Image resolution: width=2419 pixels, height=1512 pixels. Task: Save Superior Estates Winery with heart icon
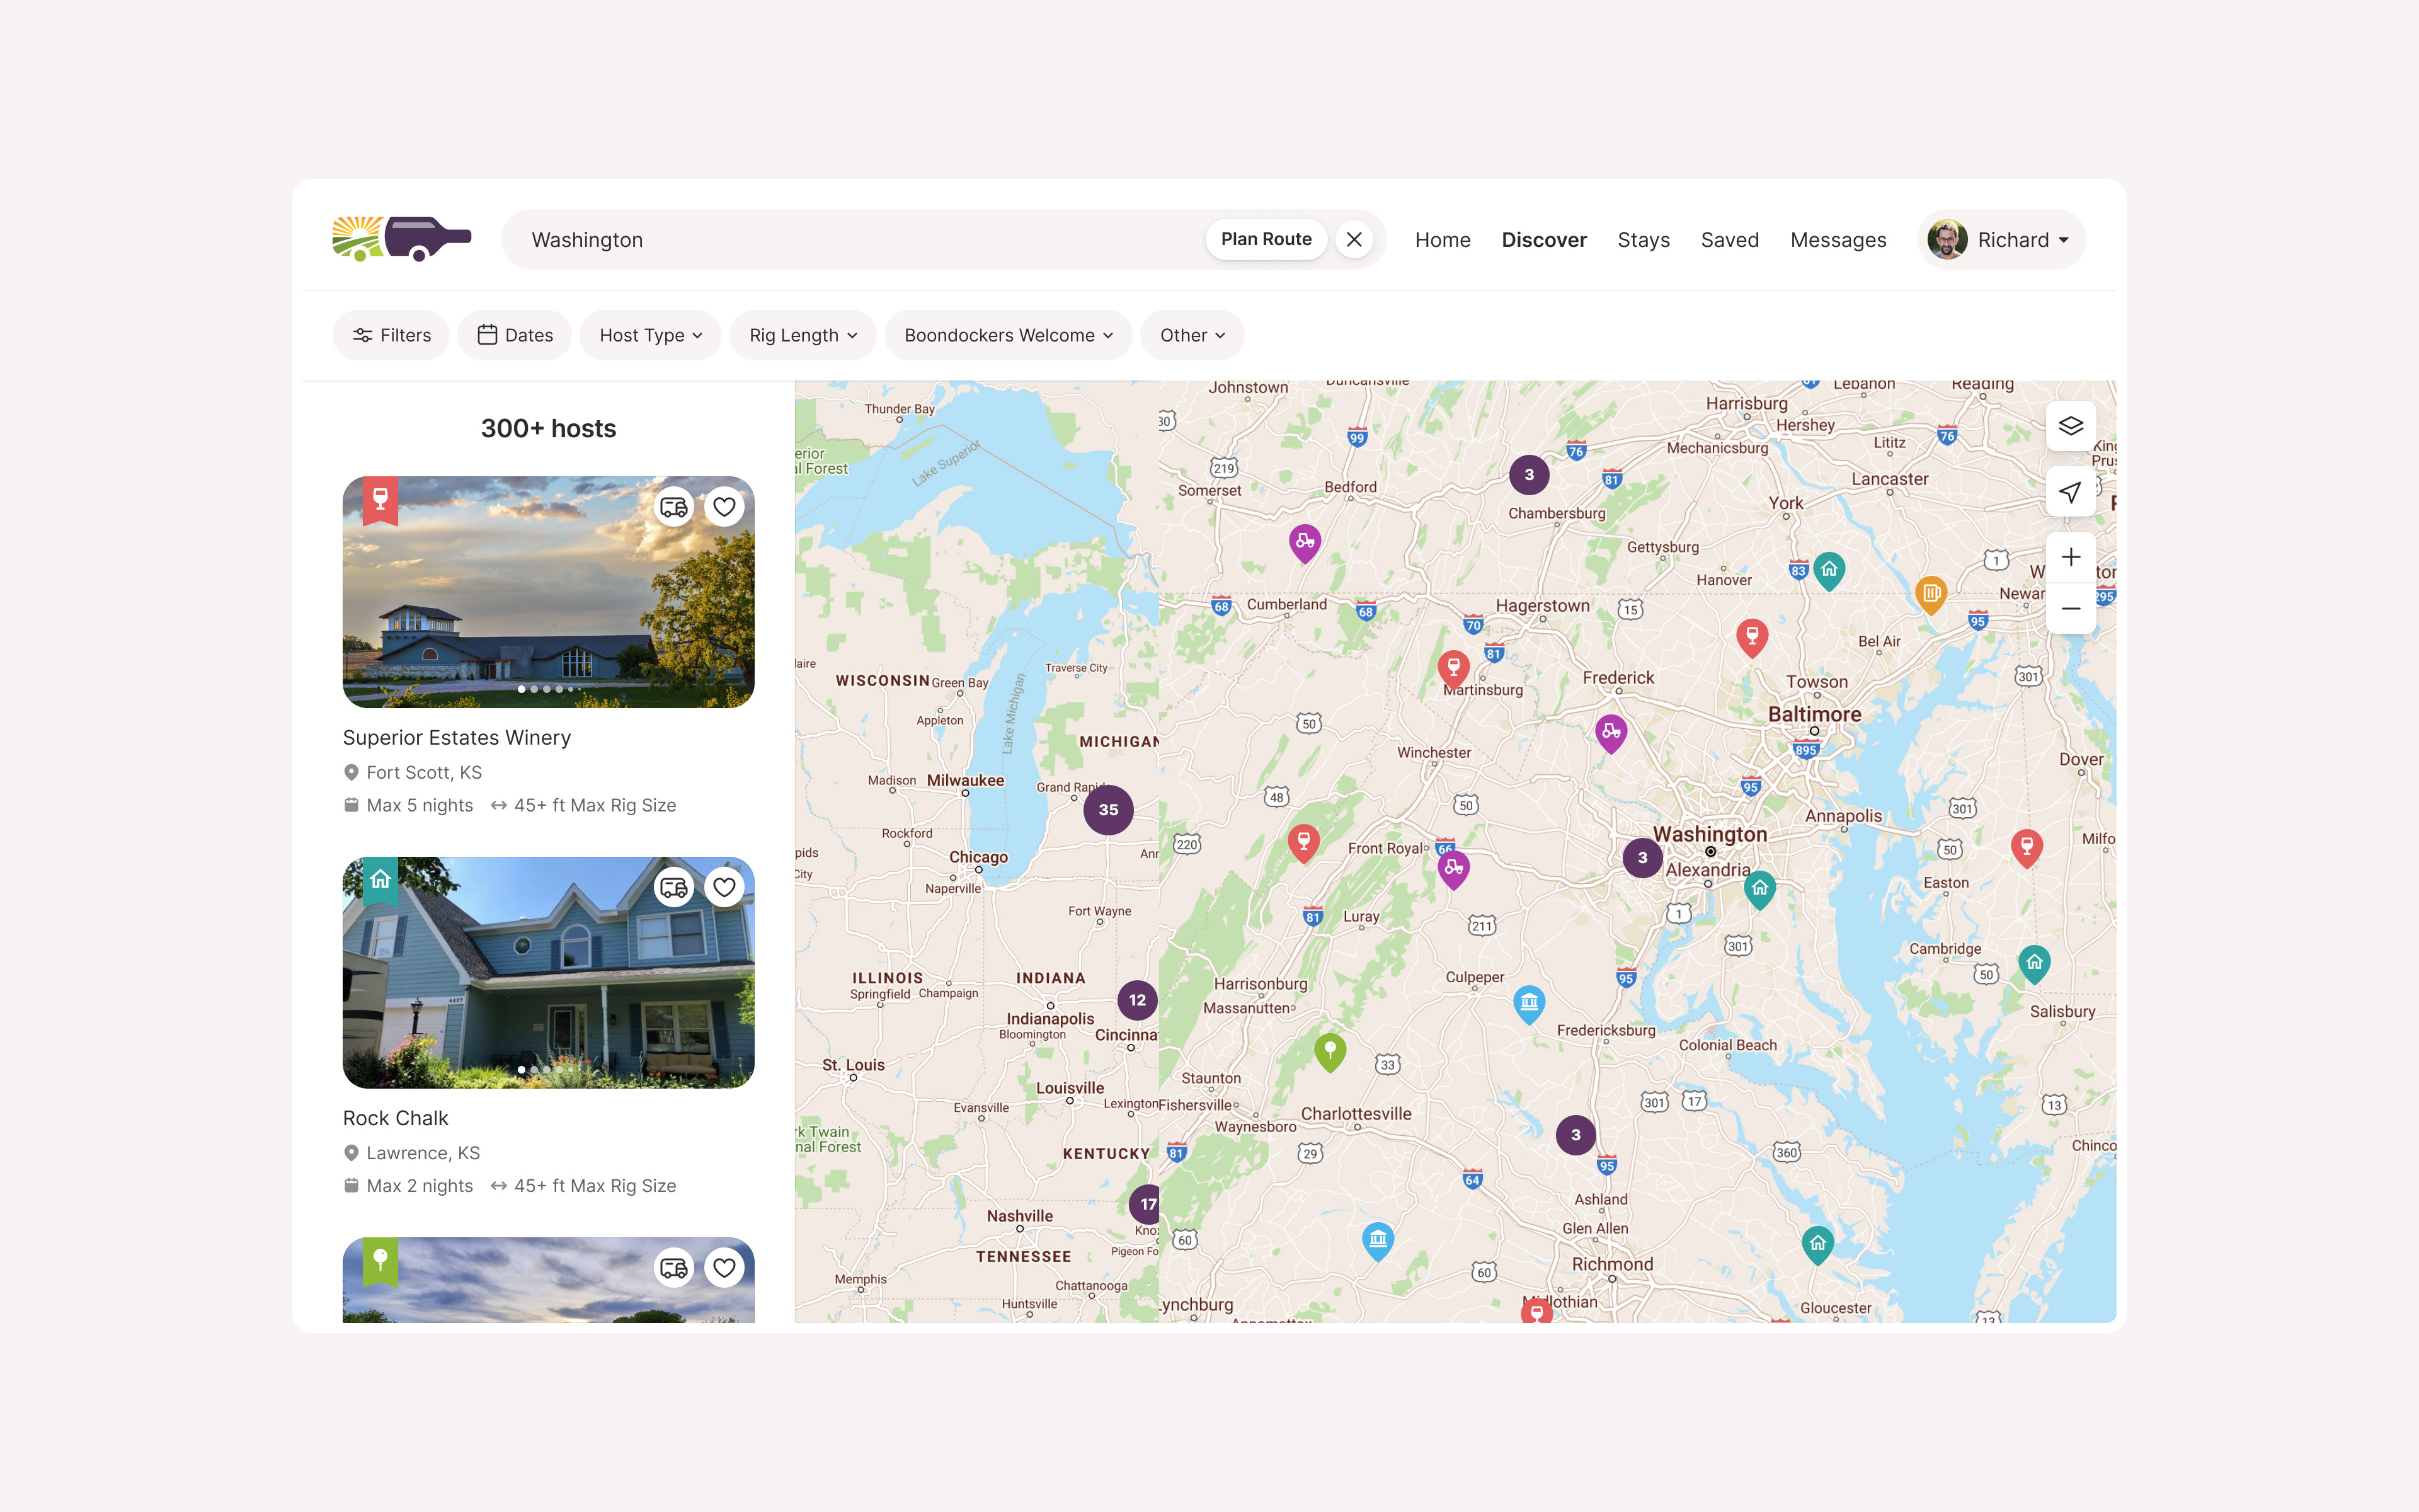tap(724, 507)
